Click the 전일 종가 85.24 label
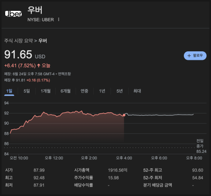Image resolution: width=211 pixels, height=196 pixels. pos(201,146)
